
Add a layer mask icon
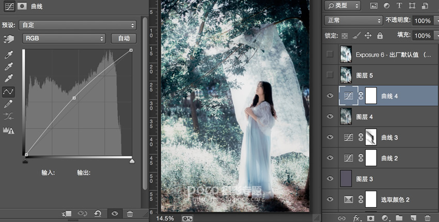[x=371, y=218]
